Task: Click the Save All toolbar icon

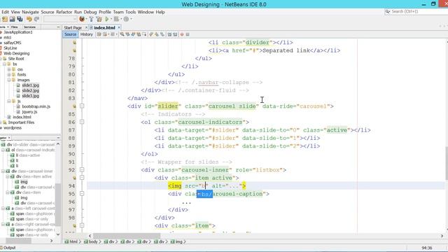Action: tap(20, 19)
